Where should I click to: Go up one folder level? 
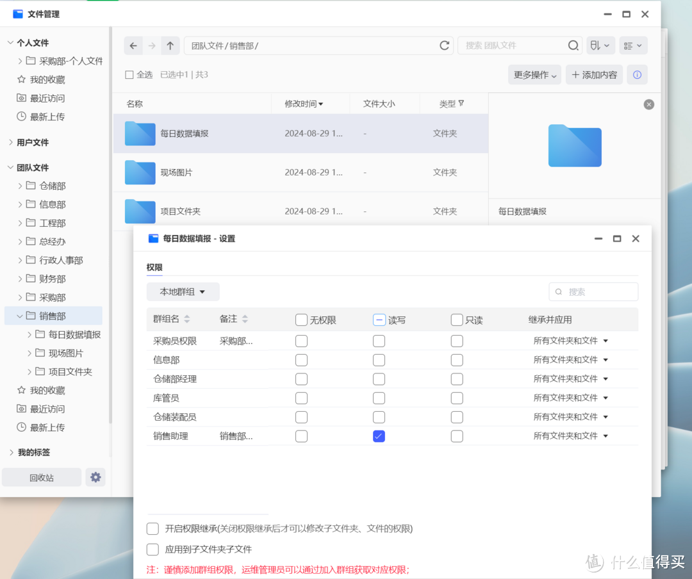(x=170, y=45)
